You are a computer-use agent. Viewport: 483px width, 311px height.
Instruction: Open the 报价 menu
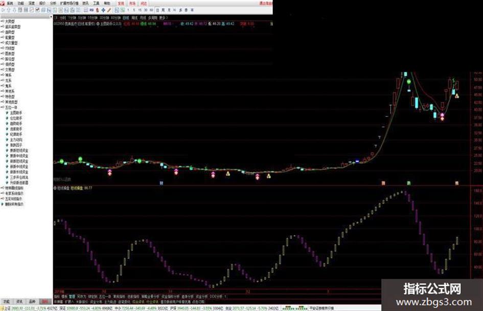coord(42,4)
